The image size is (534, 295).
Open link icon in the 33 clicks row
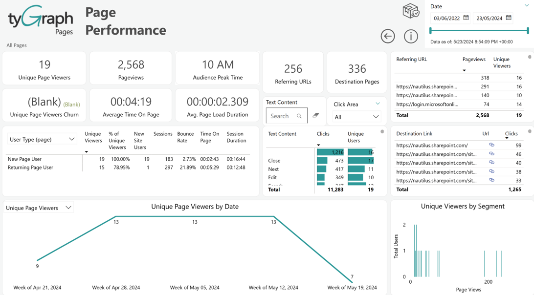[491, 180]
